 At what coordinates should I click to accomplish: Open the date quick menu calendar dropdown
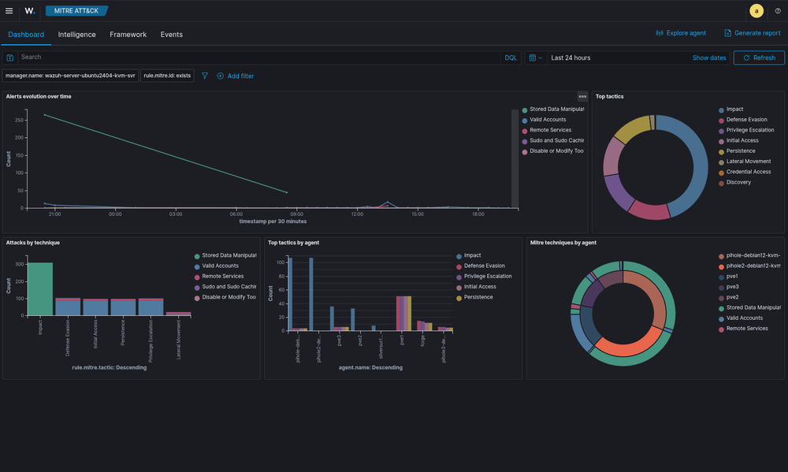pyautogui.click(x=536, y=58)
